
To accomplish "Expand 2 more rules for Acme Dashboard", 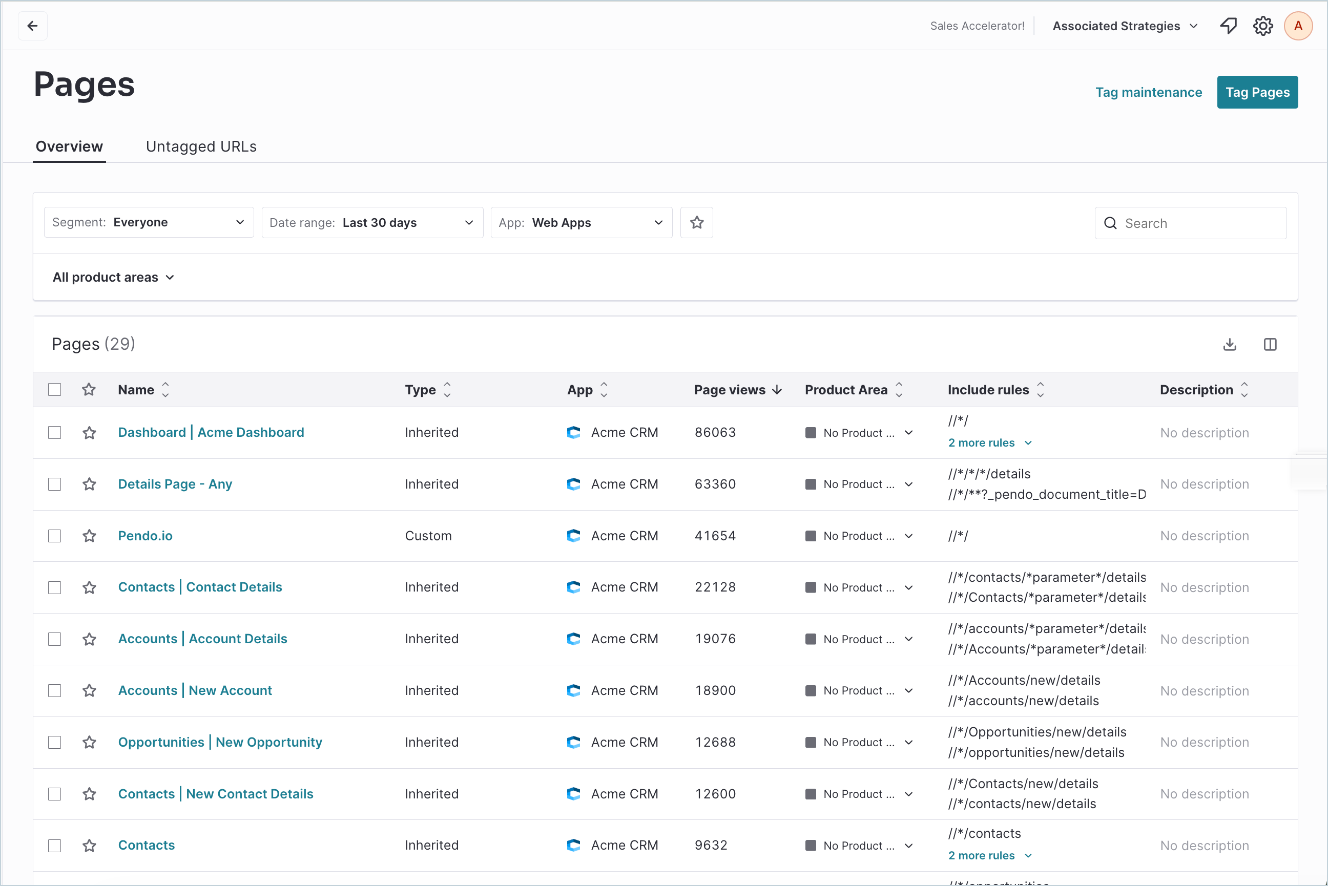I will click(990, 443).
